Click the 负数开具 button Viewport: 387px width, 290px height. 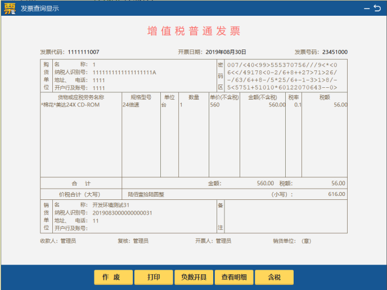(x=193, y=277)
